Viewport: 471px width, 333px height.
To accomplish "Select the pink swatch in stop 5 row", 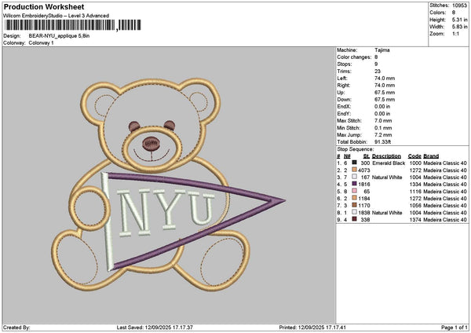I will [355, 191].
